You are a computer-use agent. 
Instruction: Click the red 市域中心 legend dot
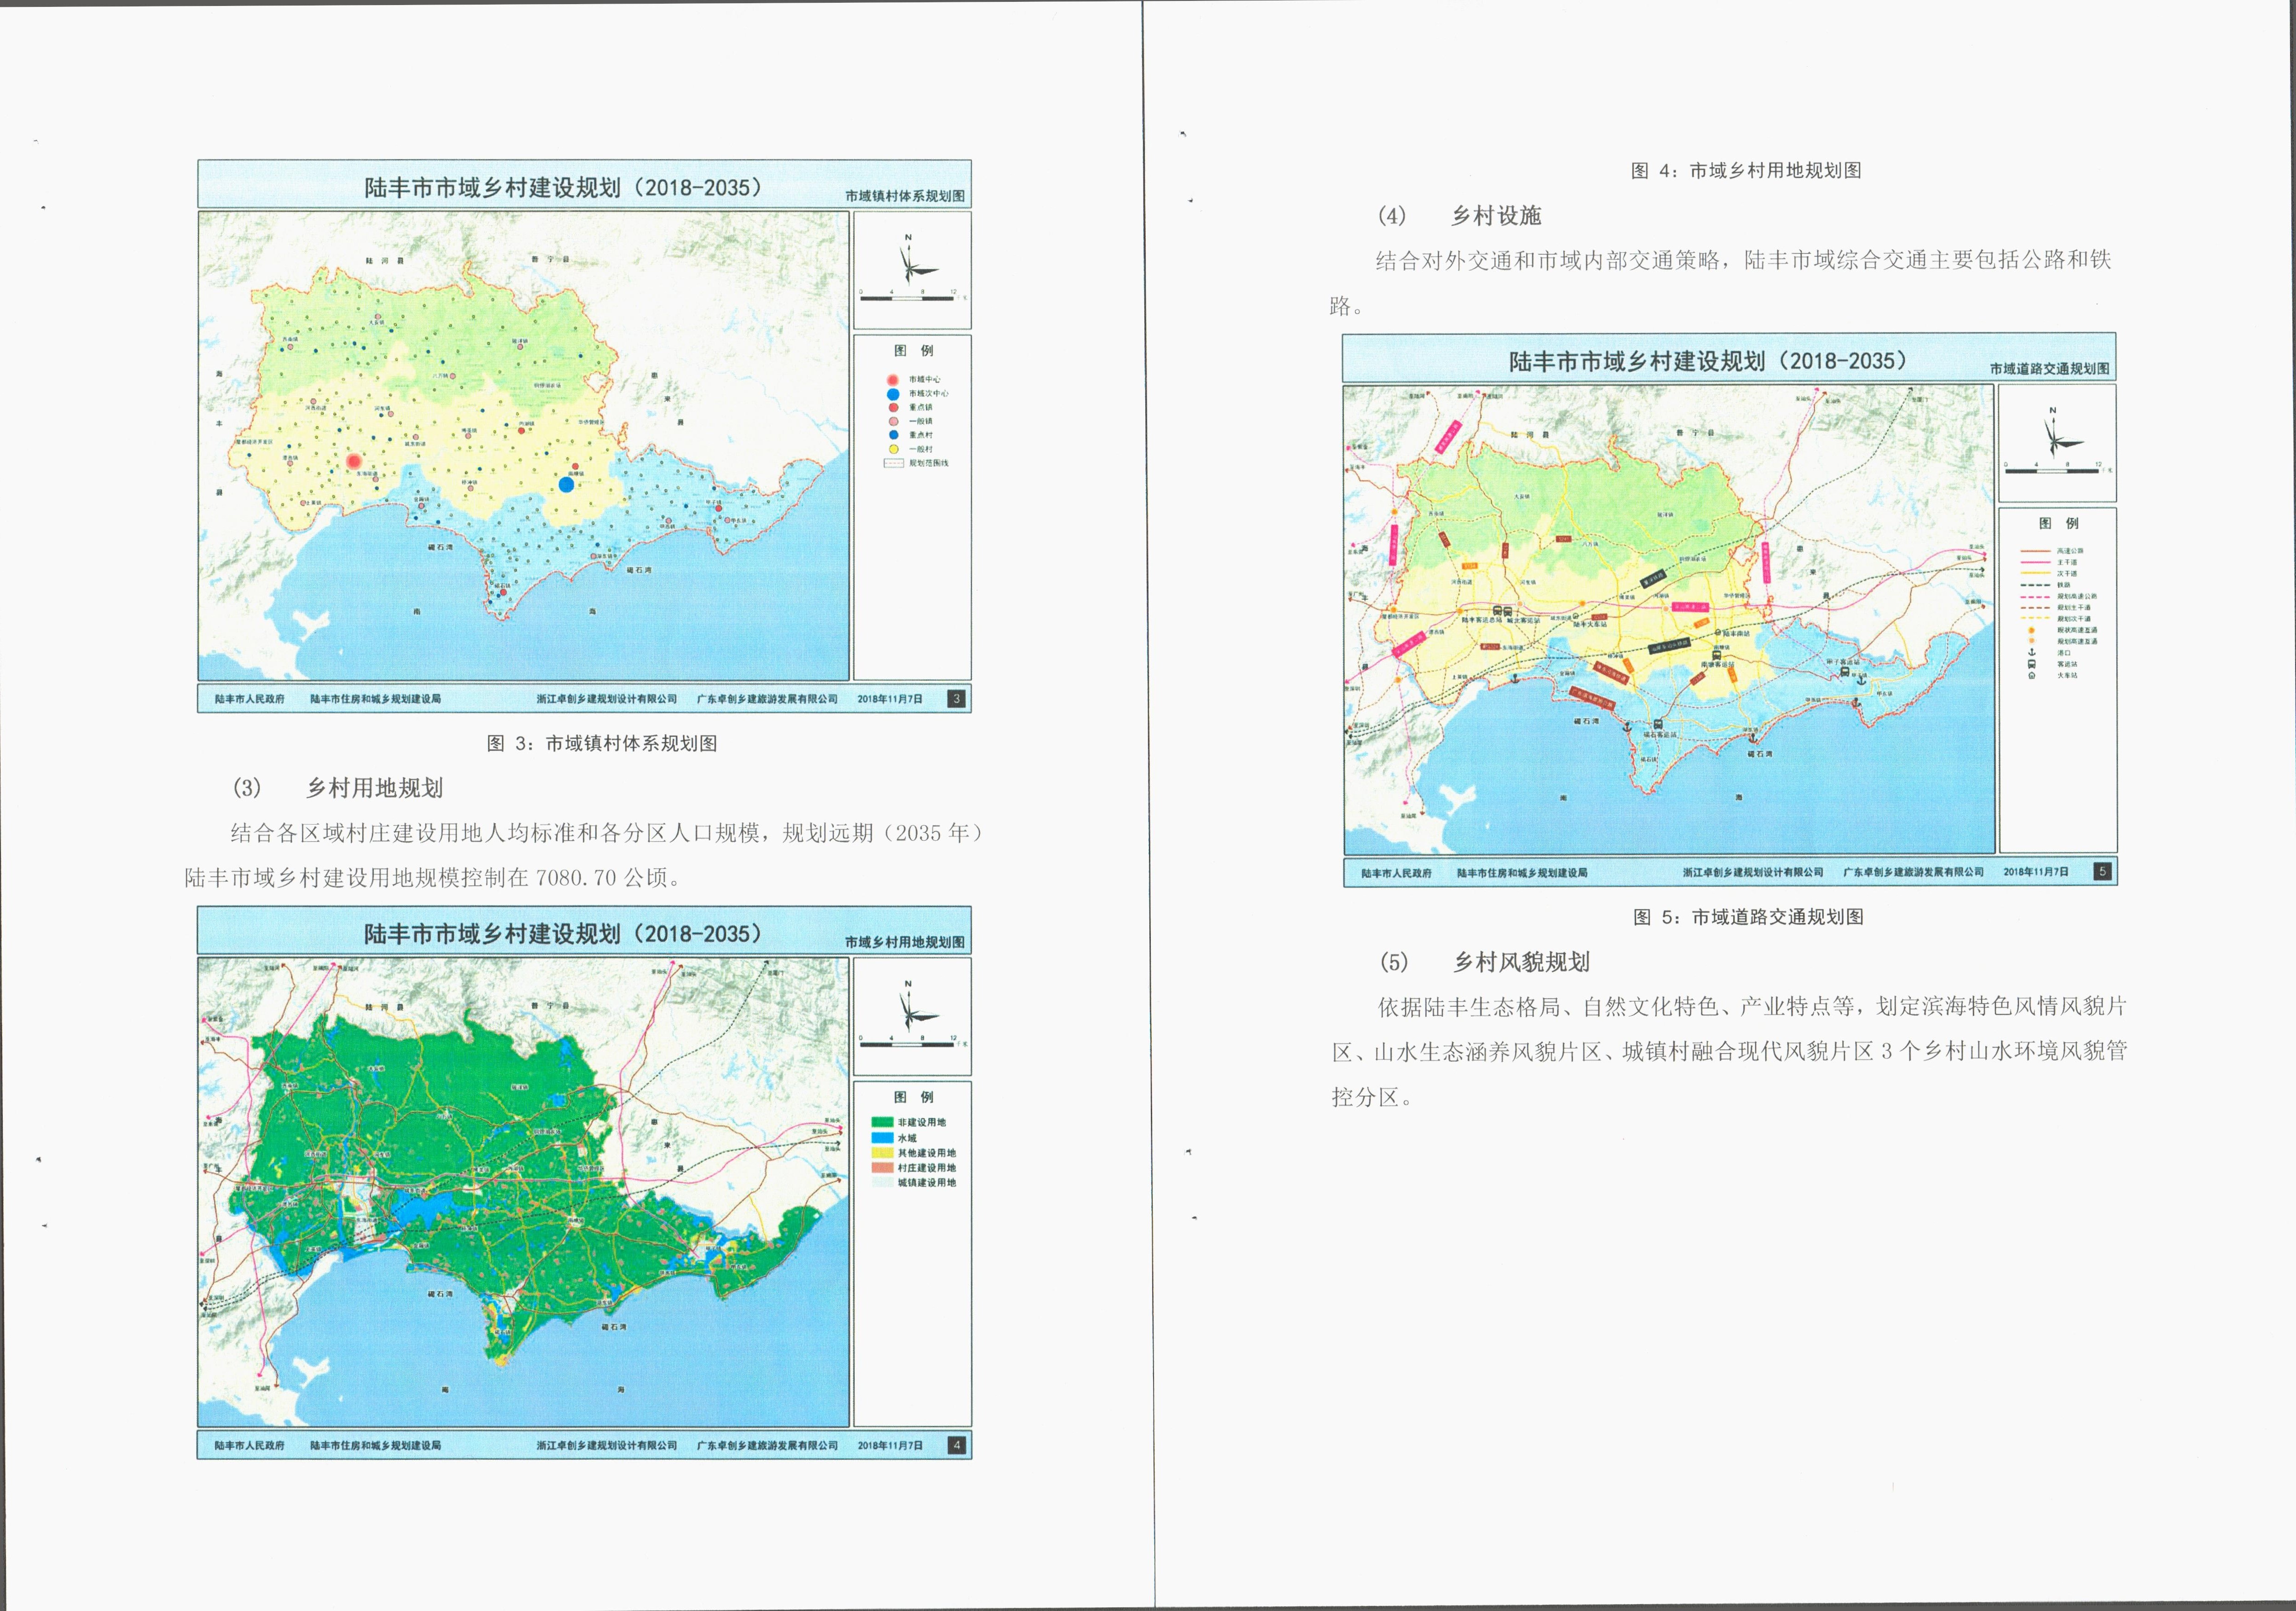point(893,380)
